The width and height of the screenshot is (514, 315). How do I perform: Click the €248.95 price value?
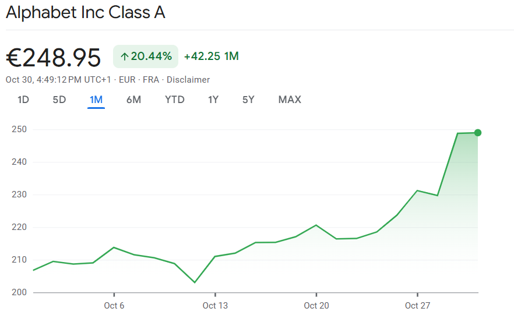coord(54,57)
